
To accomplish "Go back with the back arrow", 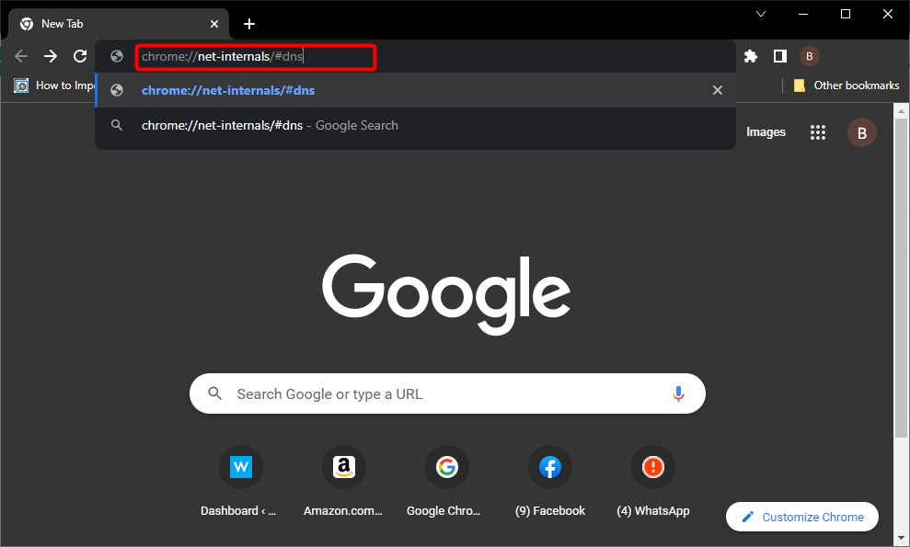I will [21, 56].
